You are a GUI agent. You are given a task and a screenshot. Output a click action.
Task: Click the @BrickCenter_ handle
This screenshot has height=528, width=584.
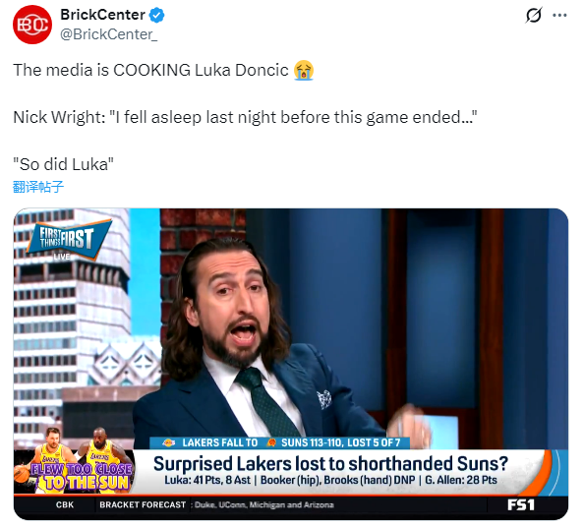(x=109, y=34)
